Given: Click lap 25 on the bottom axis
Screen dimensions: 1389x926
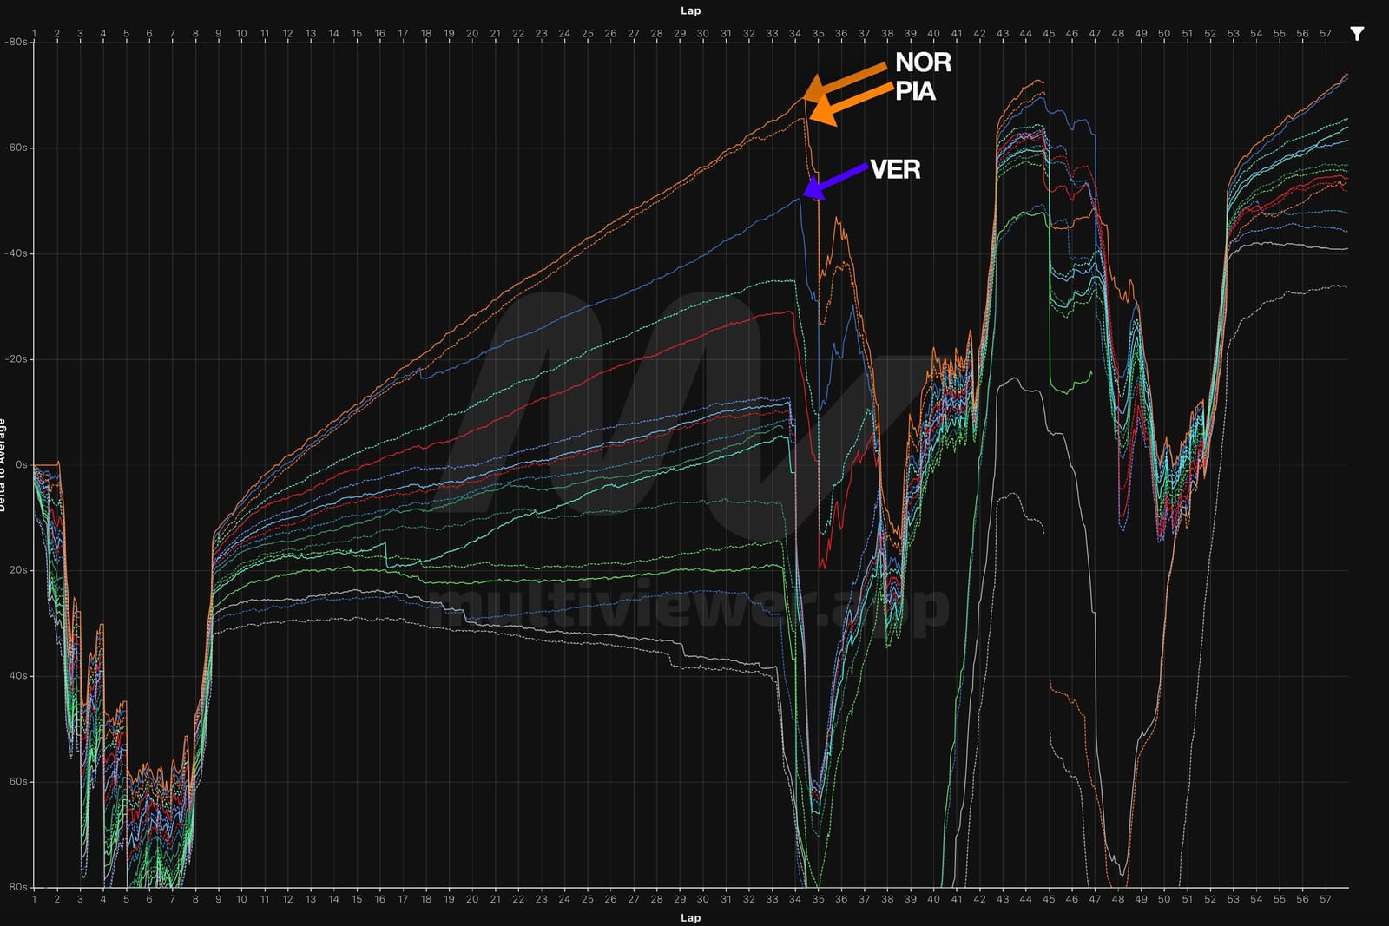Looking at the screenshot, I should (x=588, y=899).
